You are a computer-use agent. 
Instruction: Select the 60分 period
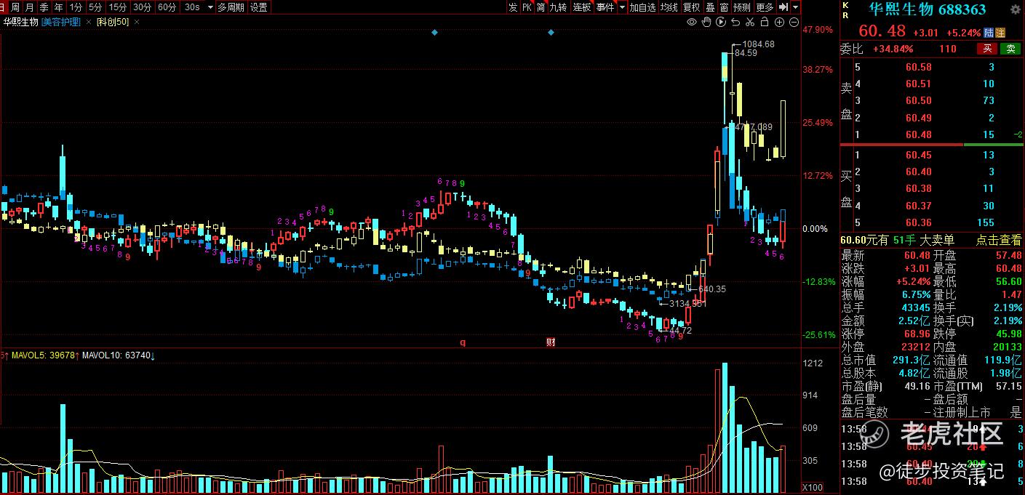(x=167, y=7)
